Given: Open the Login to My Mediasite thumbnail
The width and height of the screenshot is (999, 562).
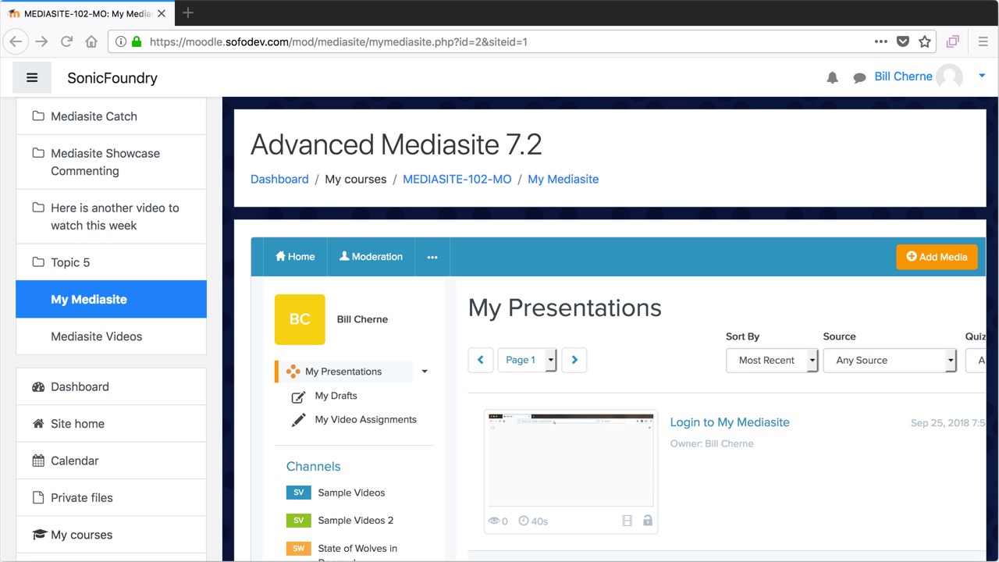Looking at the screenshot, I should click(571, 460).
